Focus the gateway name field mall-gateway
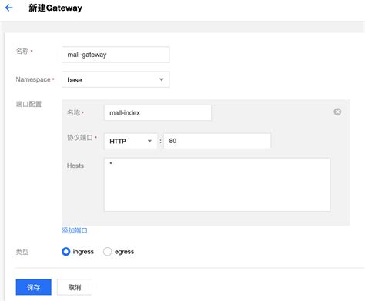 pos(116,55)
